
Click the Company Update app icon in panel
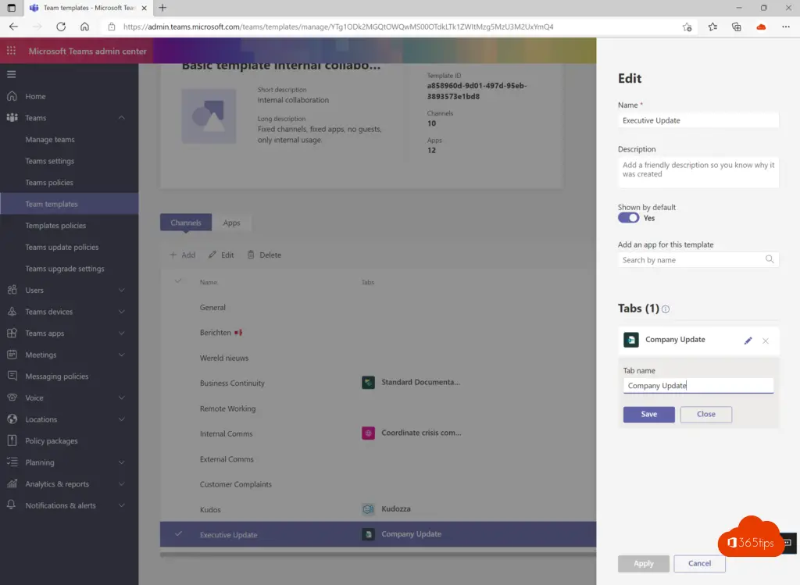pos(631,340)
